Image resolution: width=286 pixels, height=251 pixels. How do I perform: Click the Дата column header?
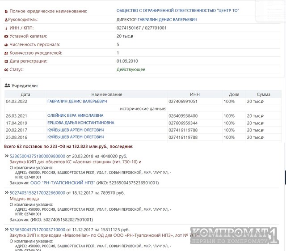coord(25,94)
